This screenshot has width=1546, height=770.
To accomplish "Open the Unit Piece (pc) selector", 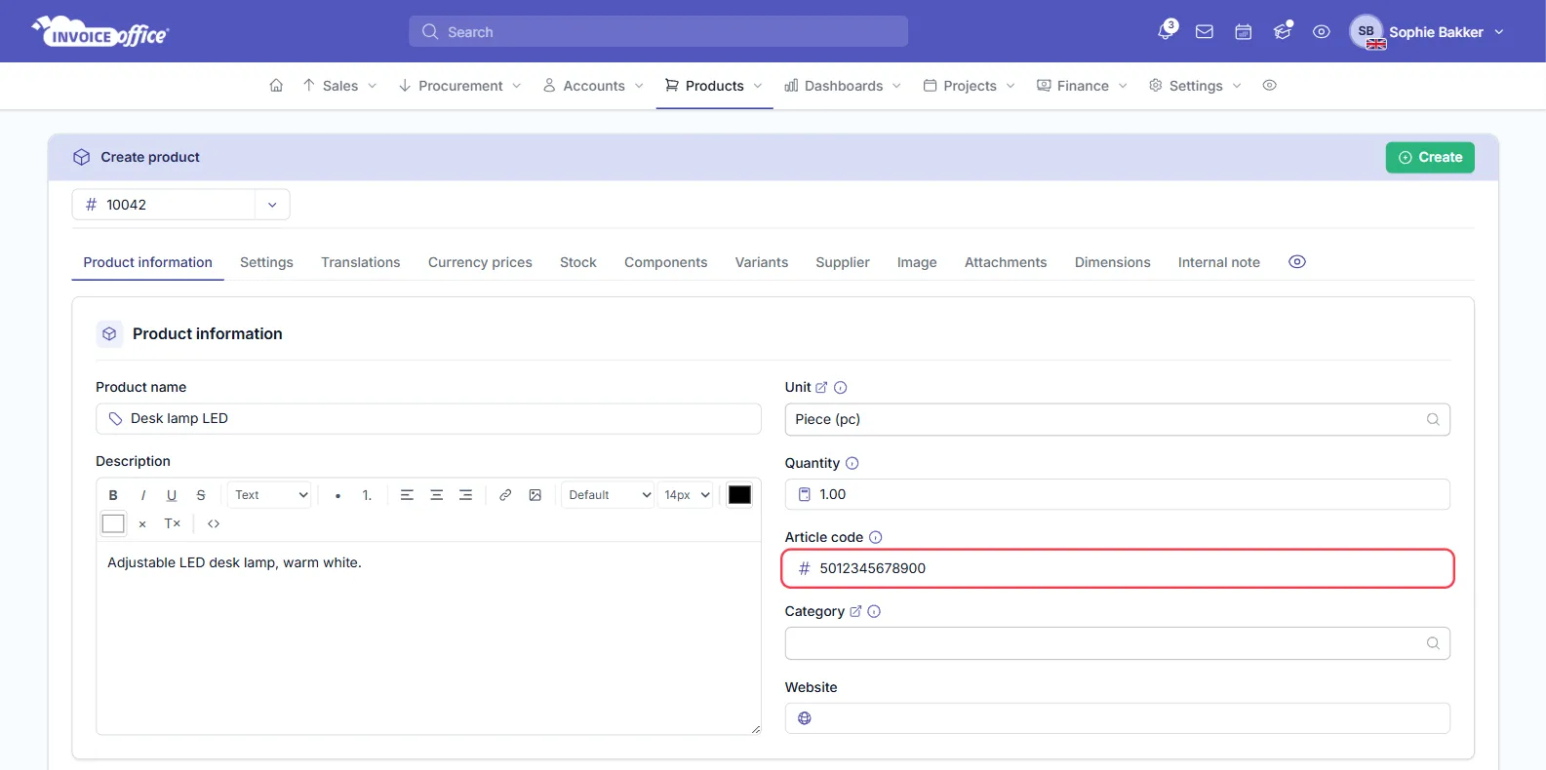I will (1117, 419).
